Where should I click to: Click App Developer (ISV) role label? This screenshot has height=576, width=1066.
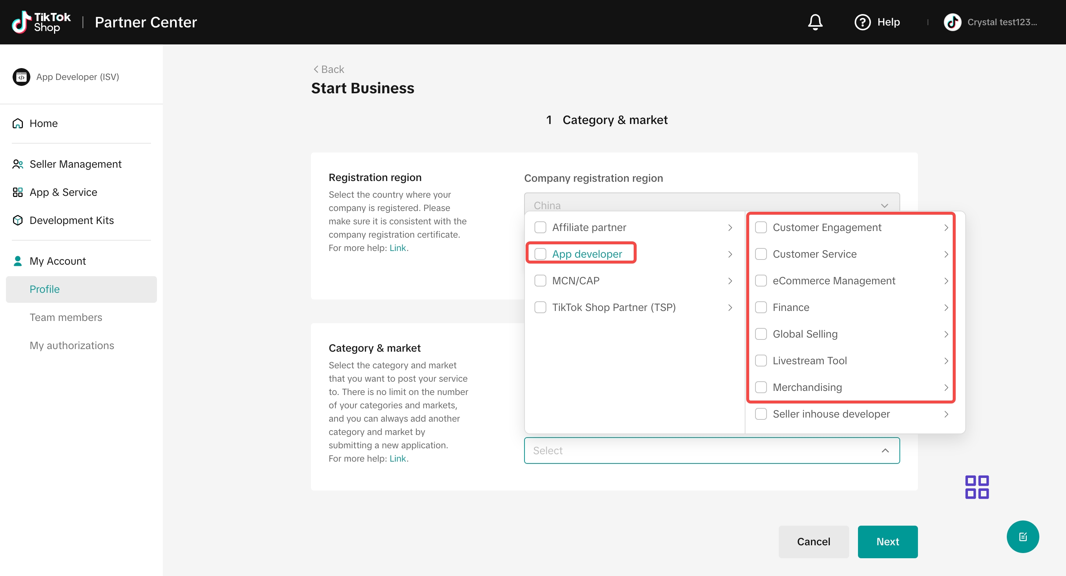[x=77, y=77]
